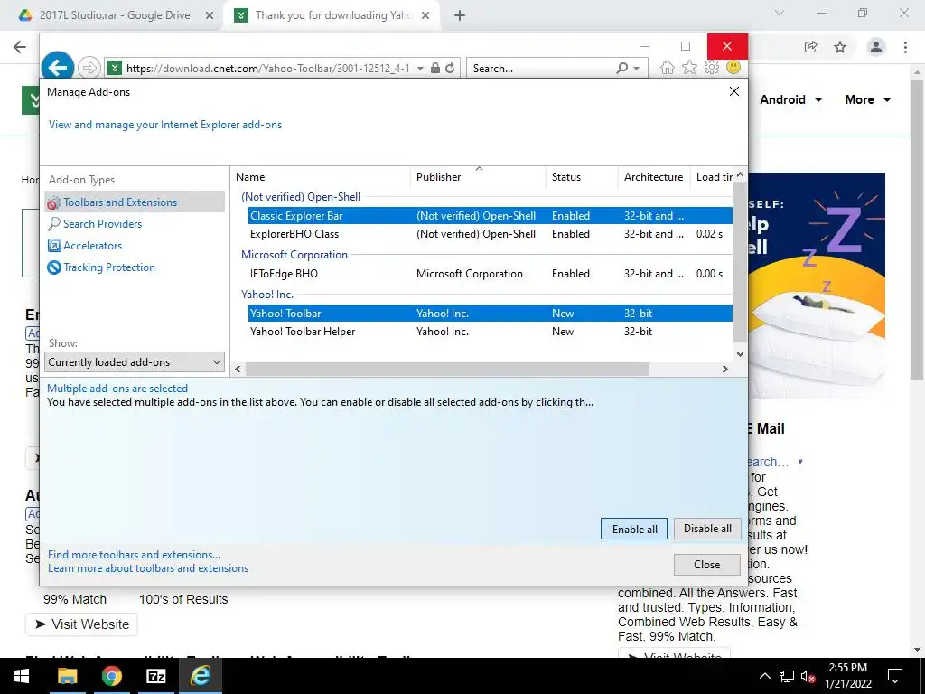
Task: Open 7-Zip from the taskbar
Action: point(155,676)
